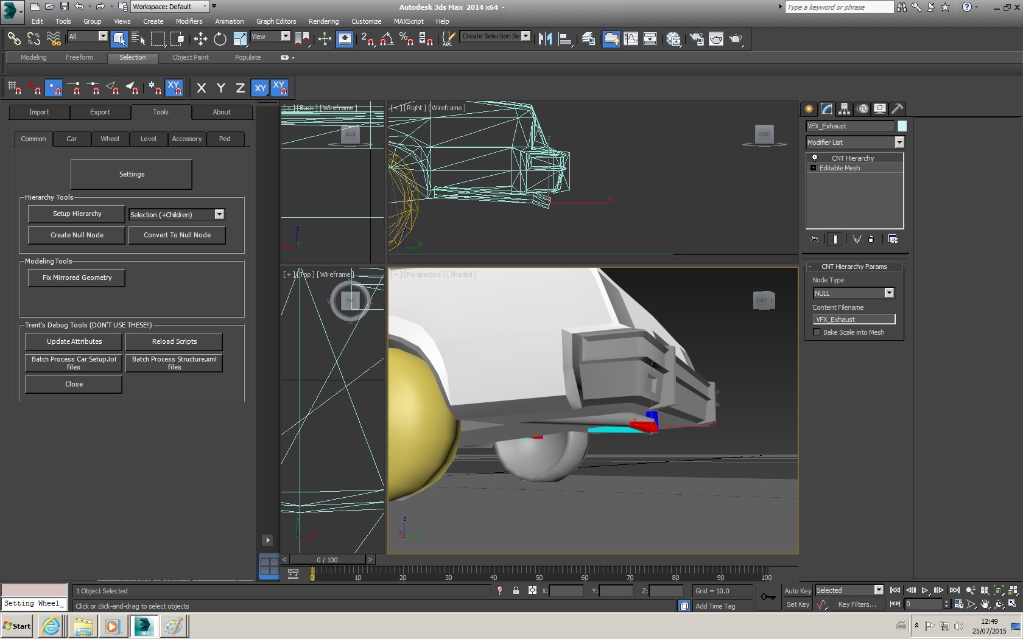Toggle the selection lock padlock

tap(516, 591)
